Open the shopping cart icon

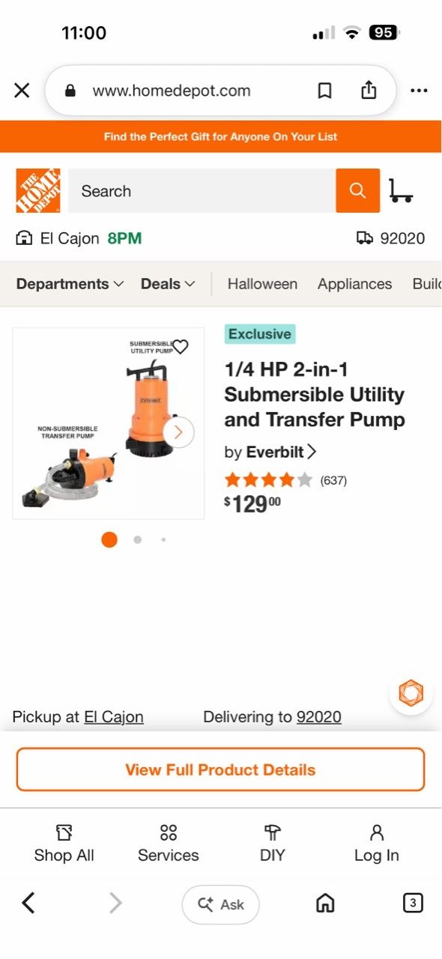[x=402, y=191]
